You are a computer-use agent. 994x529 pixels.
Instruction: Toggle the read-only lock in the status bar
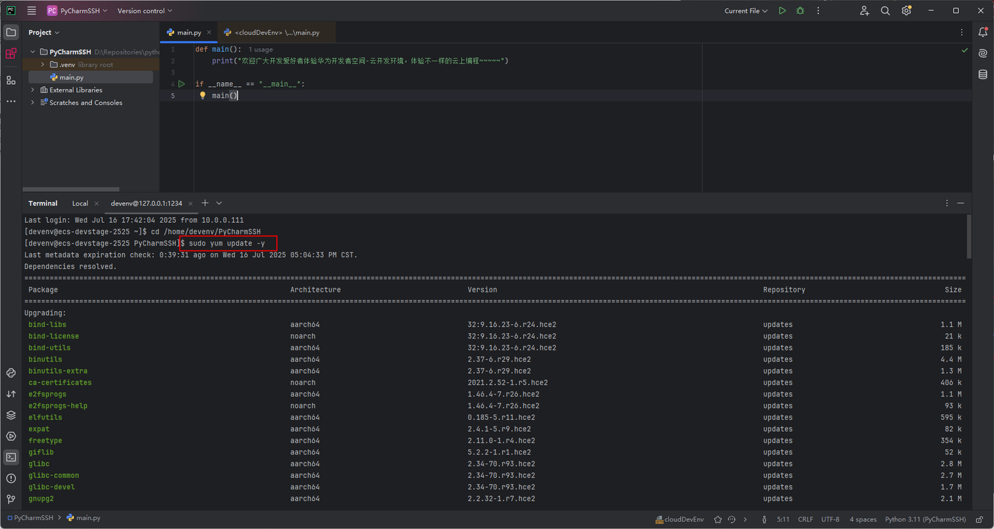coord(978,519)
